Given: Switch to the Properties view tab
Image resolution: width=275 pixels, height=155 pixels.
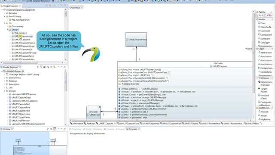Looking at the screenshot, I should click(76, 129).
